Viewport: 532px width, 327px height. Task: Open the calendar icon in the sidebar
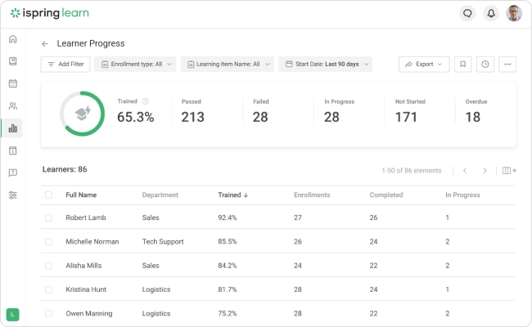pos(13,83)
